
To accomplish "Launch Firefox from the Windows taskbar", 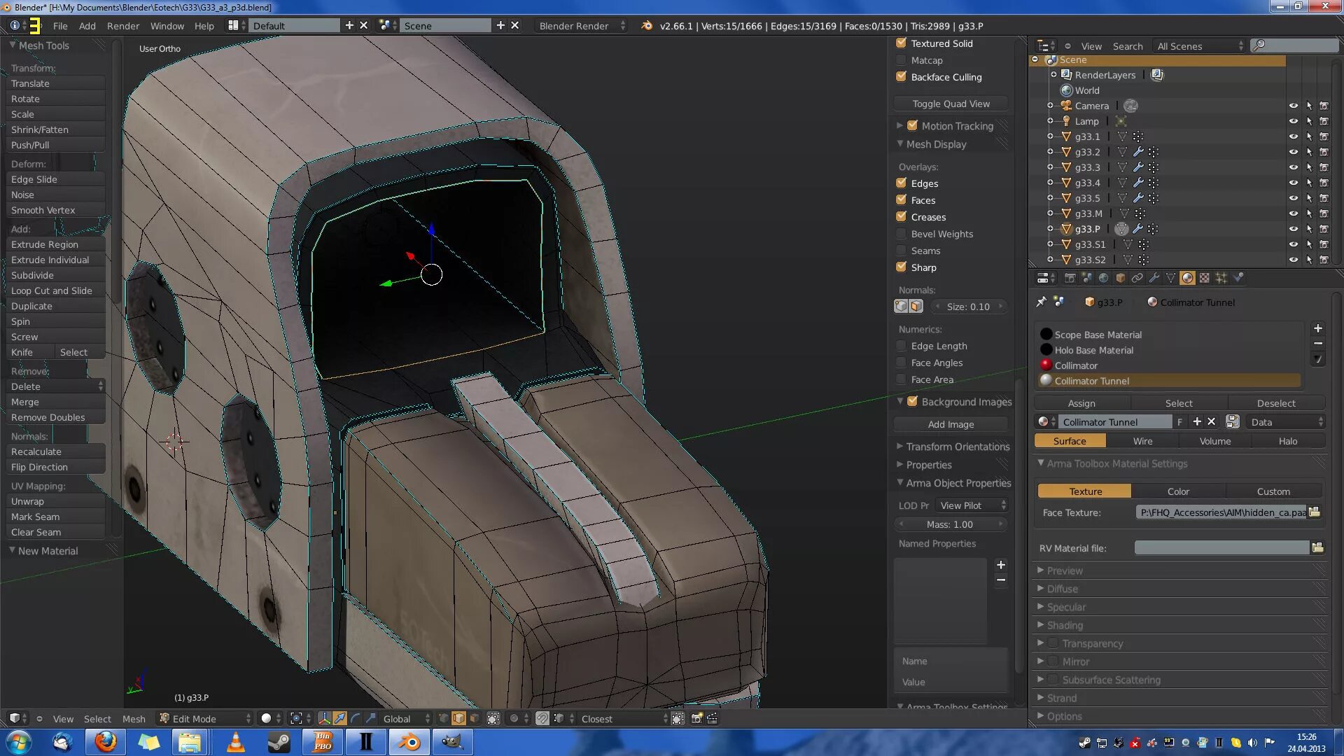I will point(105,741).
